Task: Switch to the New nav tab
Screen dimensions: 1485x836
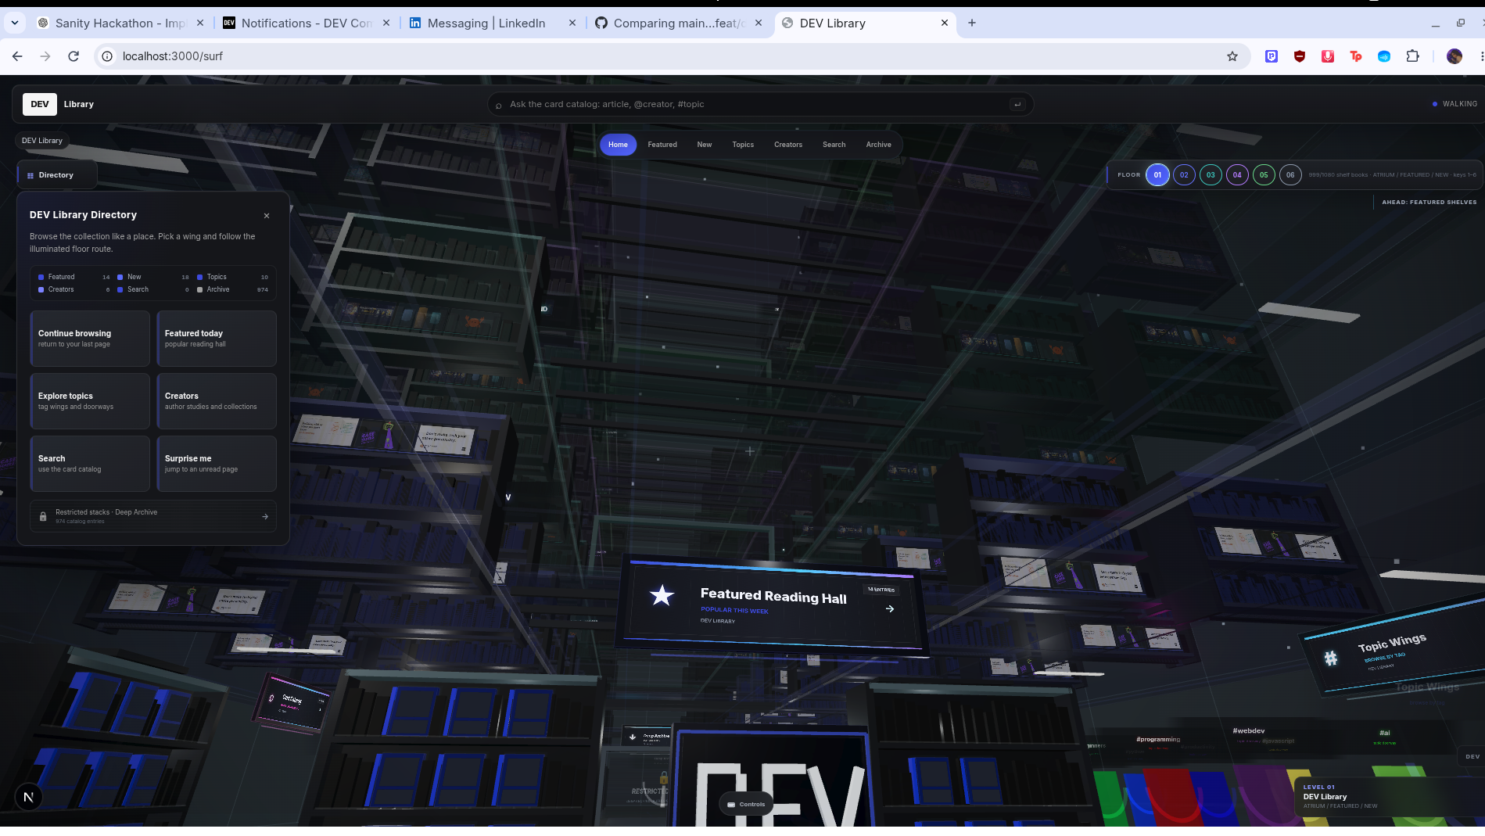Action: 705,145
